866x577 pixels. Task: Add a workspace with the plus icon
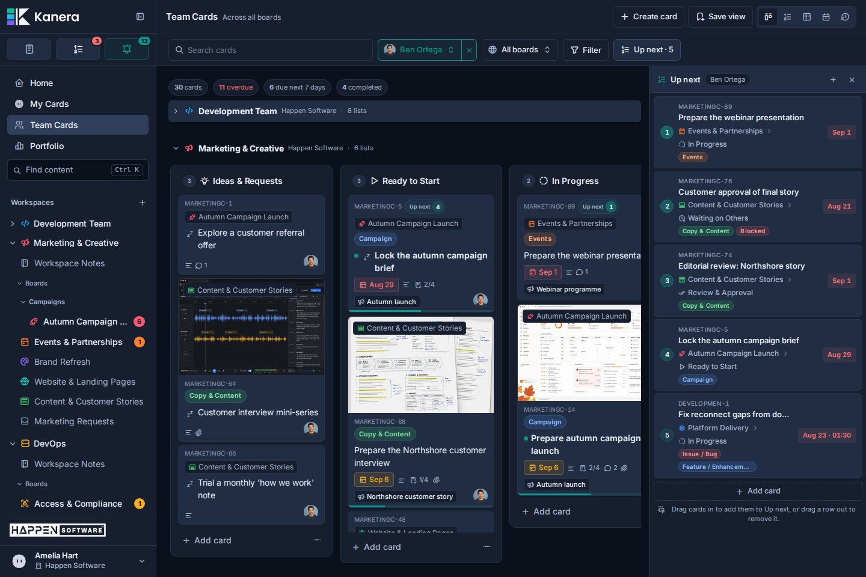click(143, 203)
